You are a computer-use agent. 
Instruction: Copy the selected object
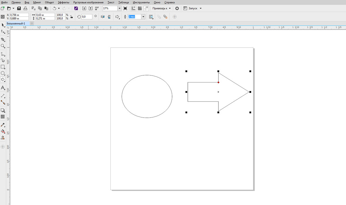(x=40, y=8)
